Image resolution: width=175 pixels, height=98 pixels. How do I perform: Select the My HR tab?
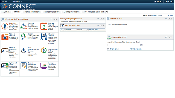click(17, 12)
